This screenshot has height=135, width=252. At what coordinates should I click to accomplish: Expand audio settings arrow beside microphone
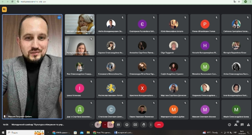tap(92, 125)
